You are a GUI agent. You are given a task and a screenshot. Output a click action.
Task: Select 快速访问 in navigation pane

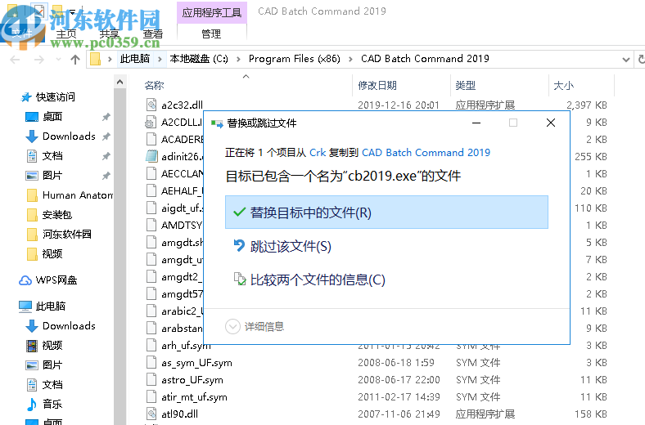tap(56, 97)
